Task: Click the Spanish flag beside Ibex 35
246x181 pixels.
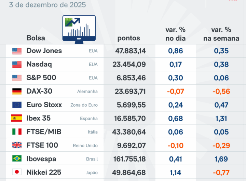Action: point(17,119)
